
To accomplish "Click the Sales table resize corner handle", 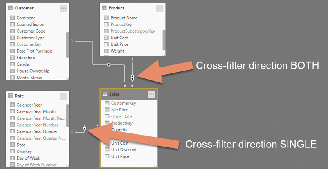I will pos(155,166).
